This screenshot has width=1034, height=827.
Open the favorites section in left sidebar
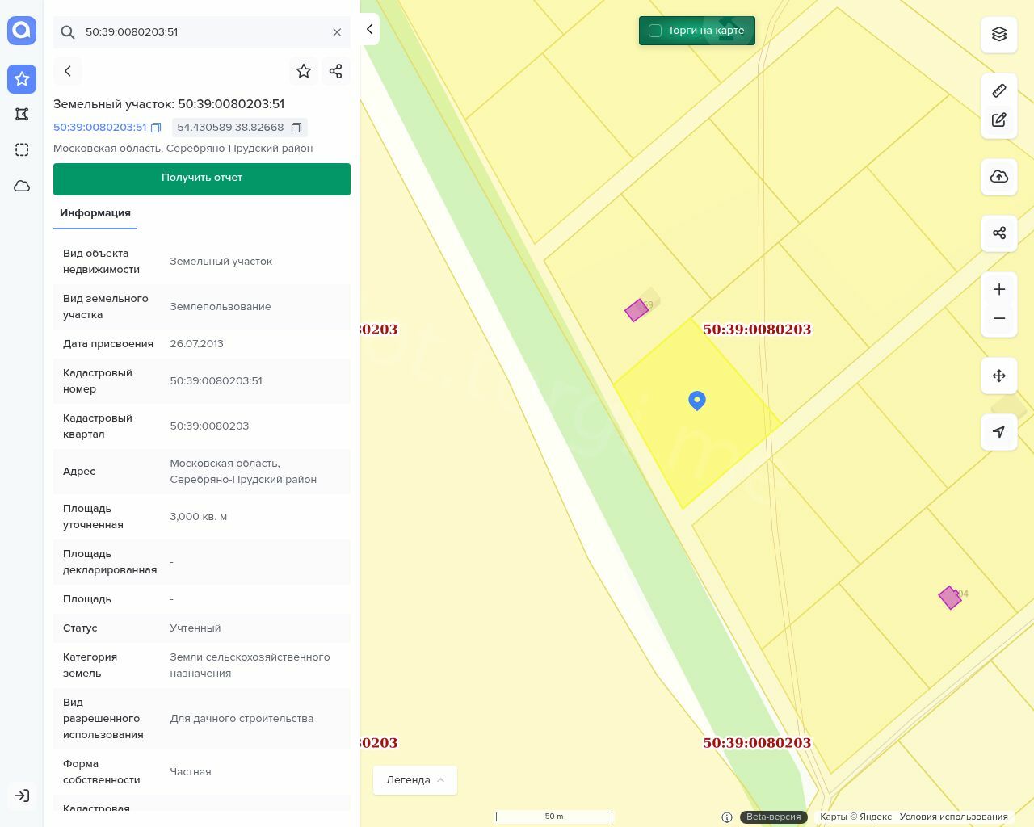pyautogui.click(x=22, y=79)
